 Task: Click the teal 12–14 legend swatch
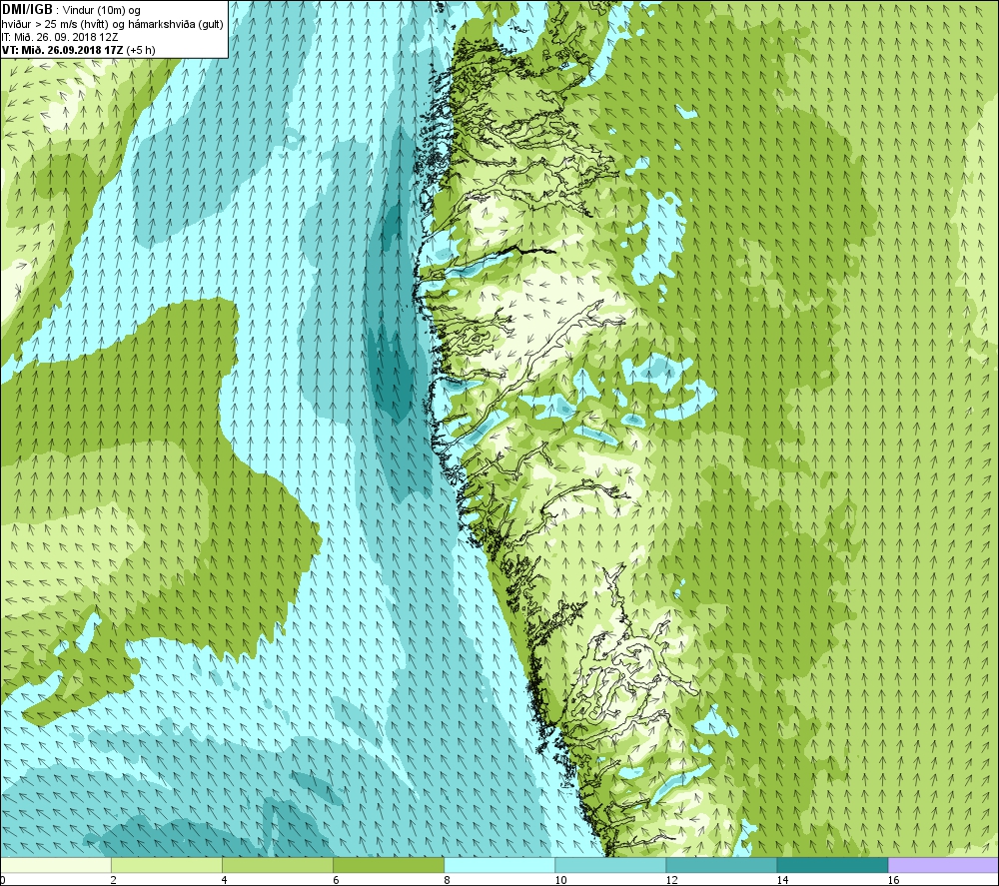click(720, 865)
